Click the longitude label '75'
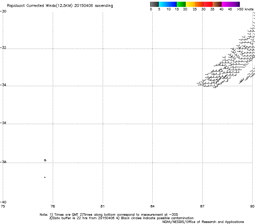This screenshot has height=224, width=255. pos(3,206)
